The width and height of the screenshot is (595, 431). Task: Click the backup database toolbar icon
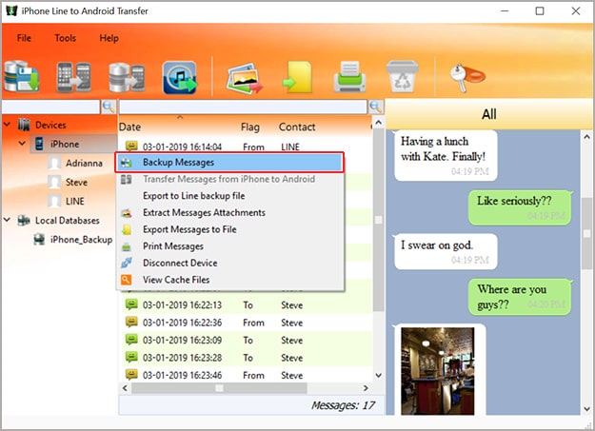22,77
